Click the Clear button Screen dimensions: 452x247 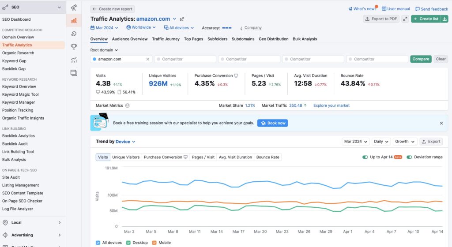(441, 59)
